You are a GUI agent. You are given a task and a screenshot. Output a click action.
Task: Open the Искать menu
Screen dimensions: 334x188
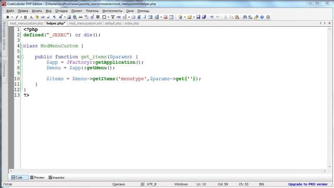pos(37,11)
